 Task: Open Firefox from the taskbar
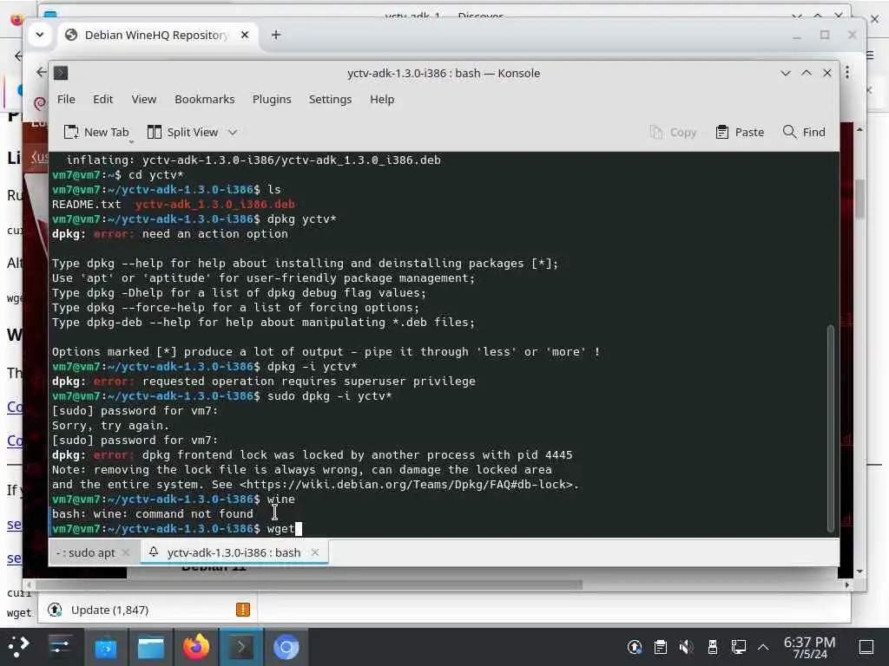tap(196, 647)
